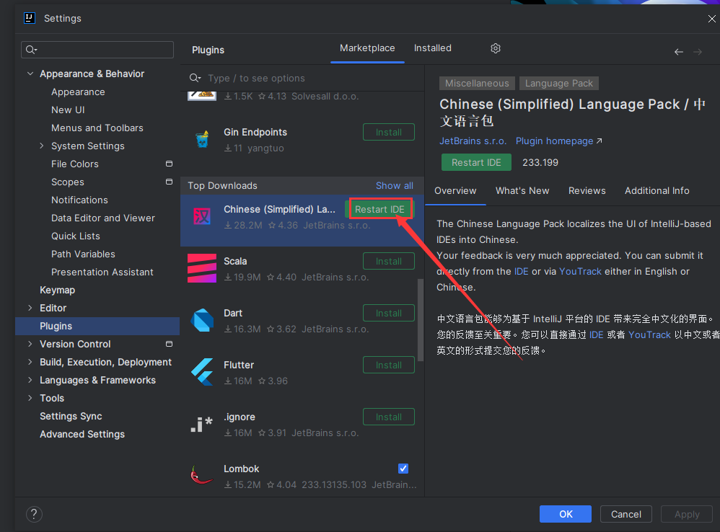Open YouTrack link in English description
Viewport: 720px width, 532px height.
(x=580, y=272)
